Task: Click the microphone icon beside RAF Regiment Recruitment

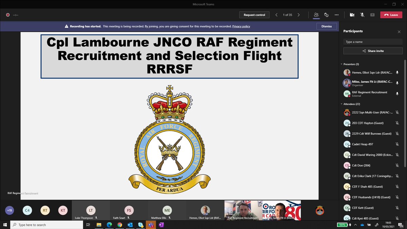Action: [x=397, y=94]
